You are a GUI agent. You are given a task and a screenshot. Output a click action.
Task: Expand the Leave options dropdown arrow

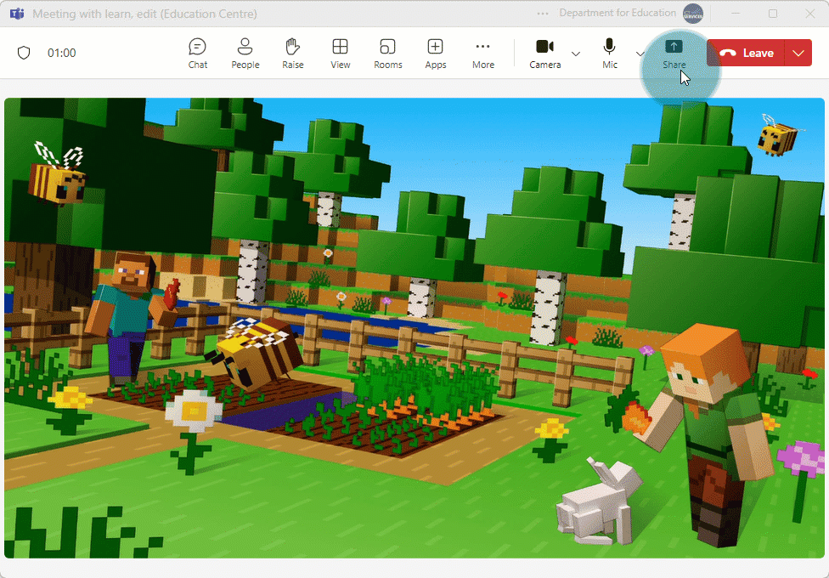coord(798,53)
